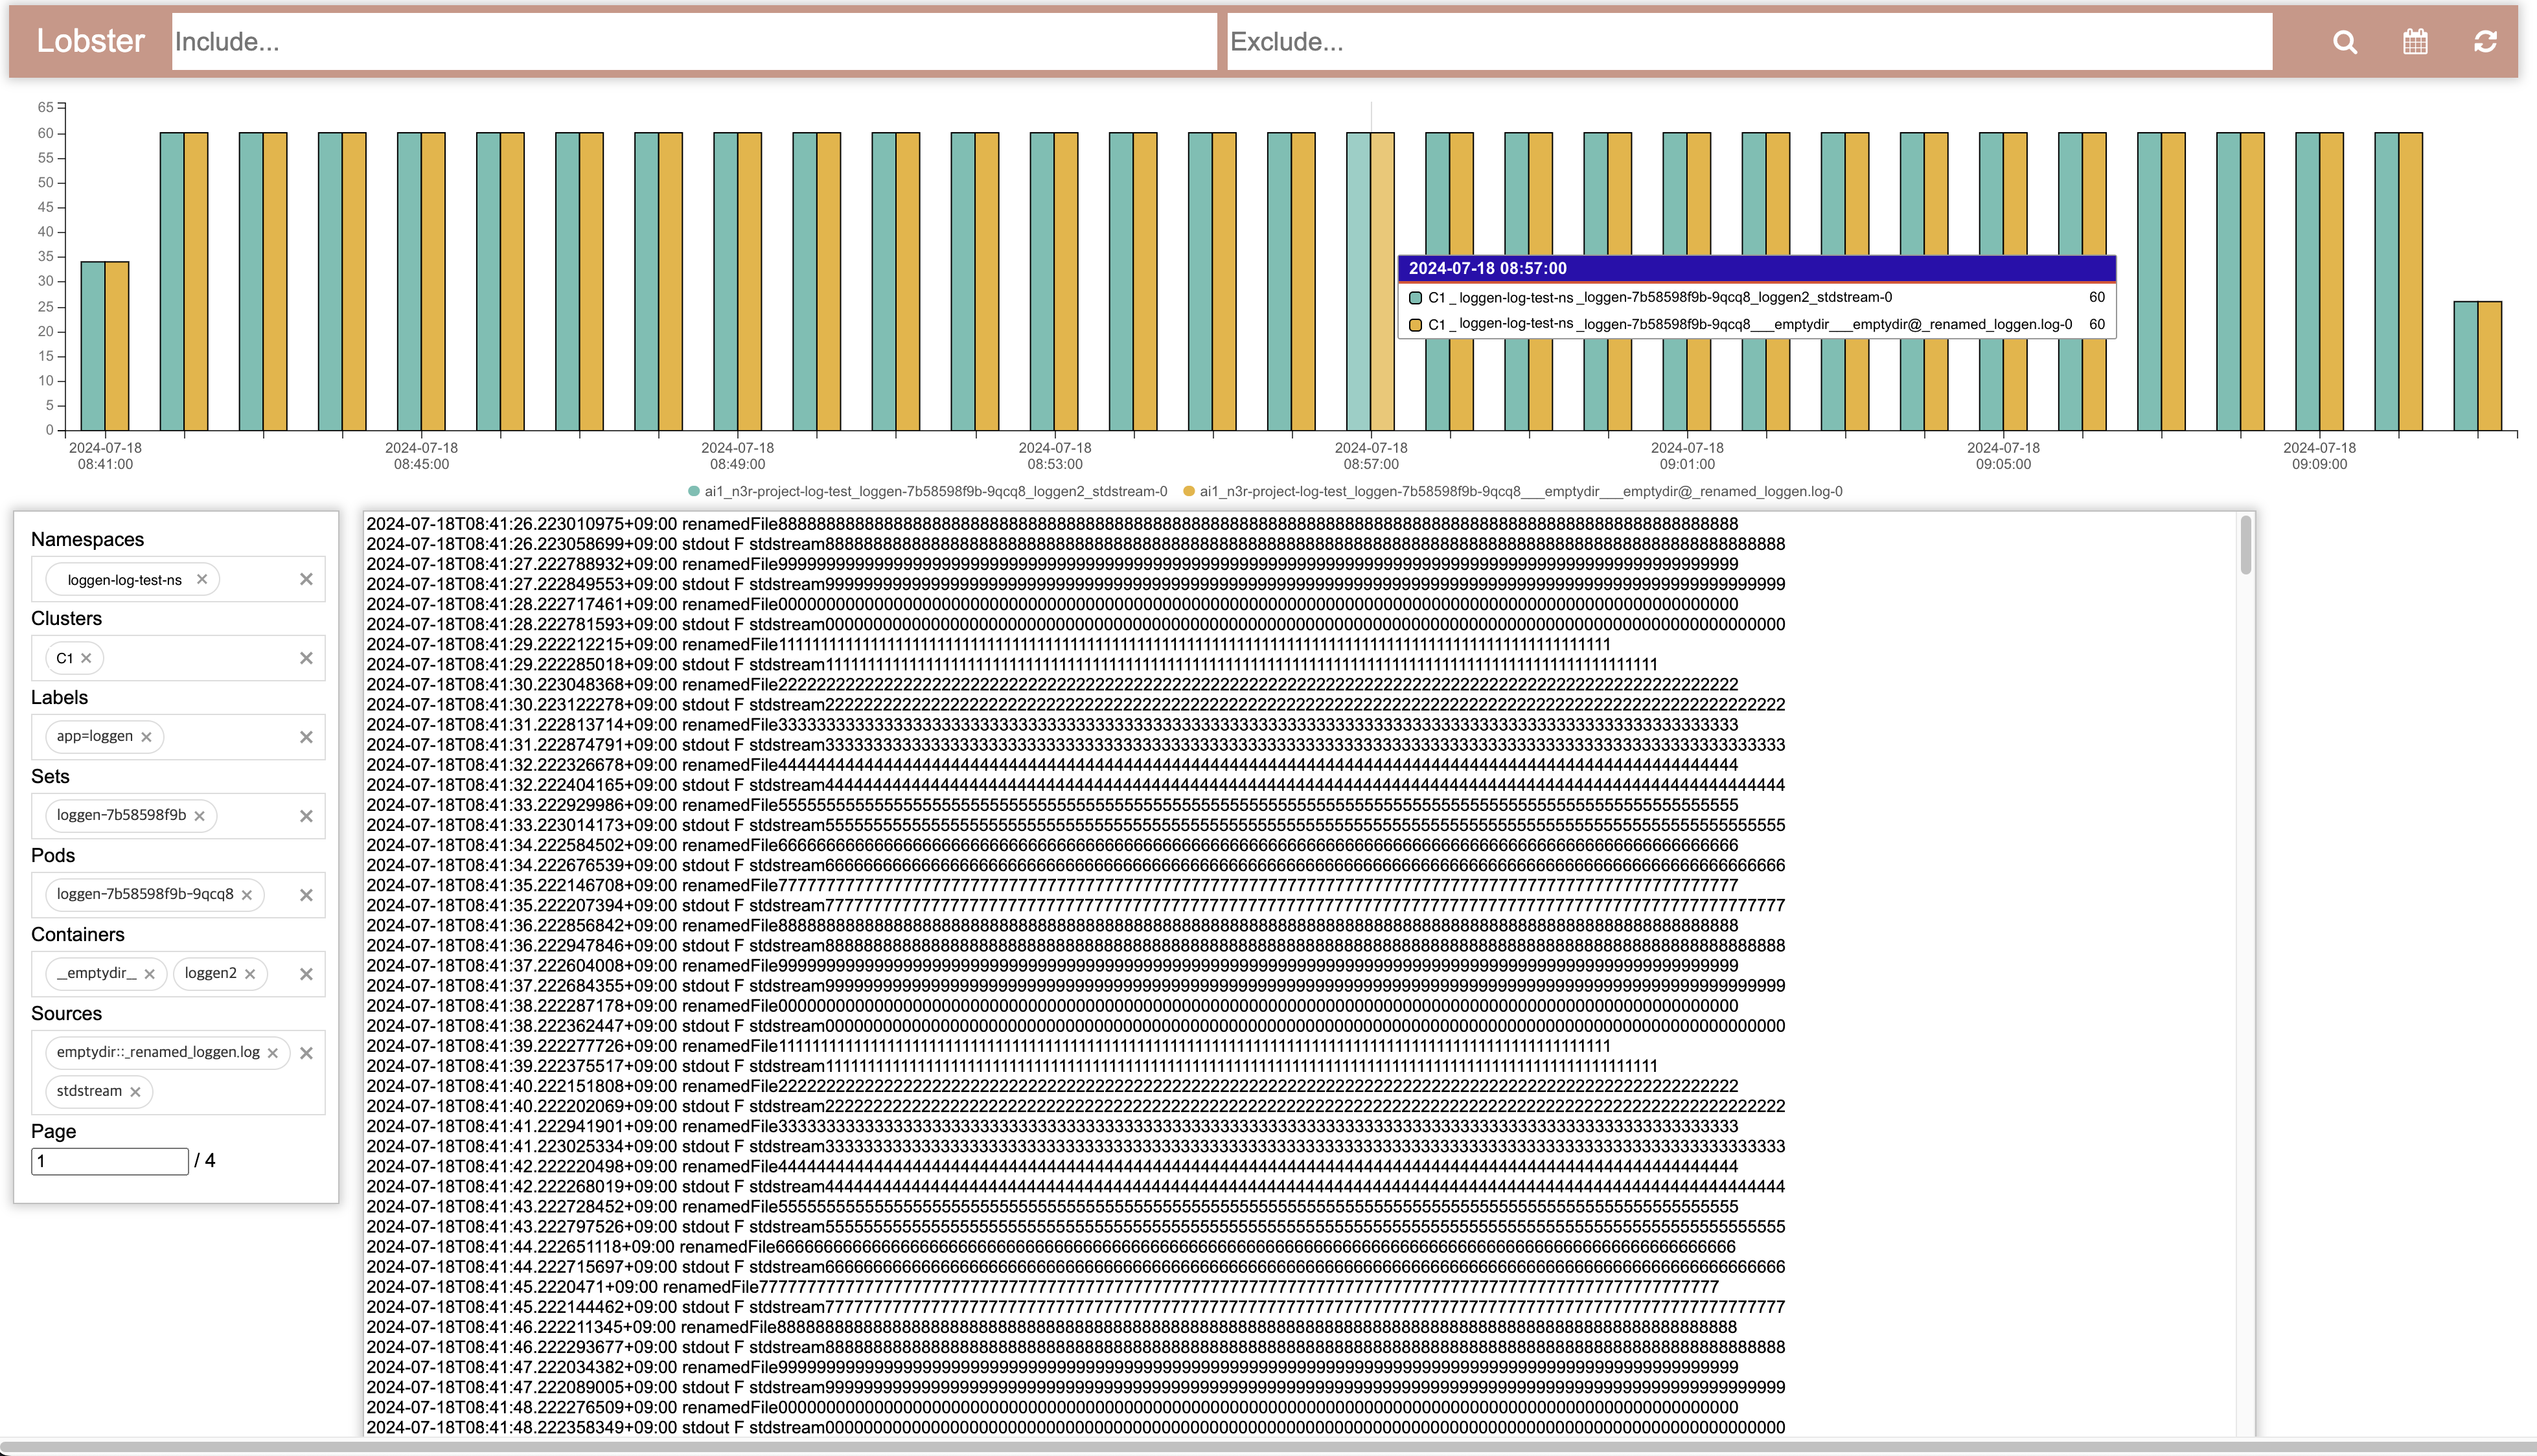Select log line 08:41:36.222856842 renamedFile8888
This screenshot has width=2537, height=1456.
(x=1052, y=926)
